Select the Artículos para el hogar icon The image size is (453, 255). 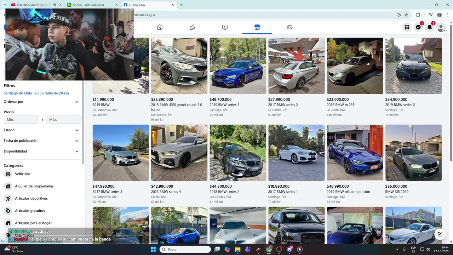coord(8,223)
